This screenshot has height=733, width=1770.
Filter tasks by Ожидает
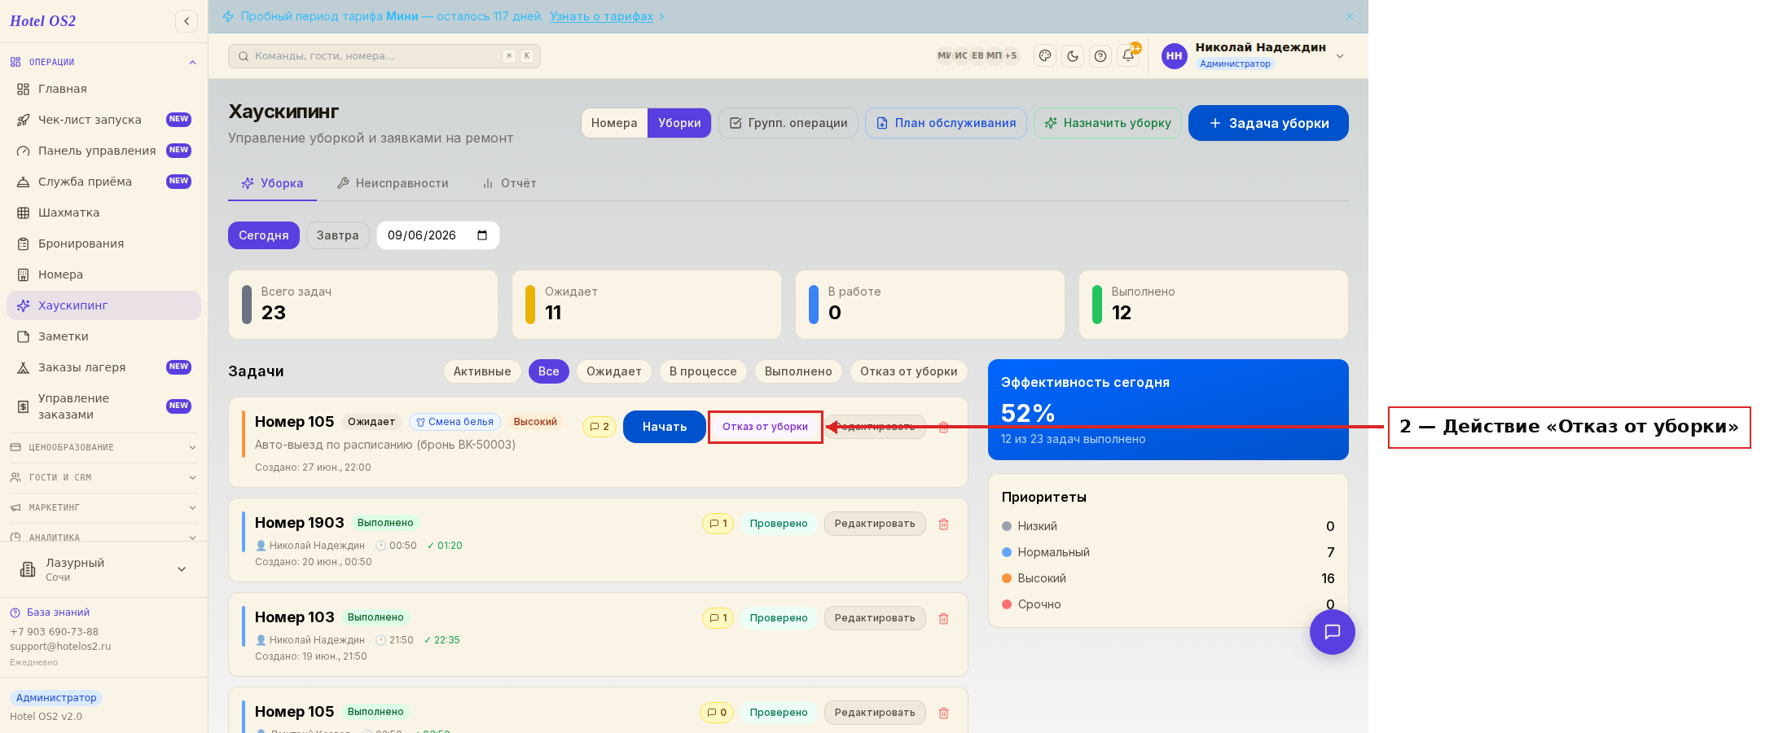click(614, 371)
